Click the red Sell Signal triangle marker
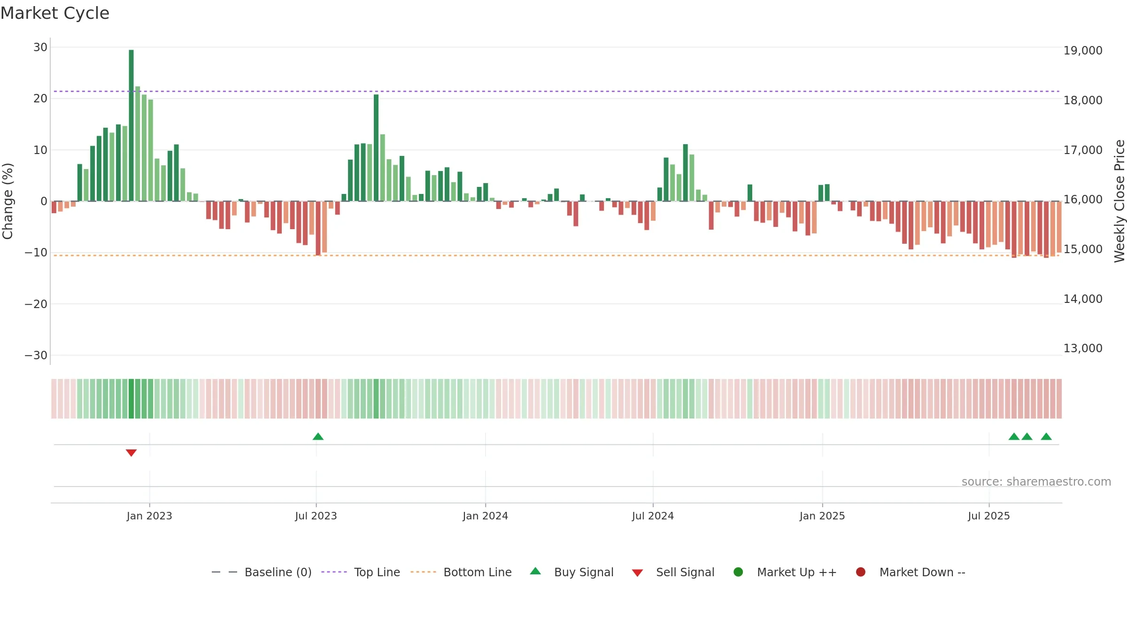 point(131,453)
